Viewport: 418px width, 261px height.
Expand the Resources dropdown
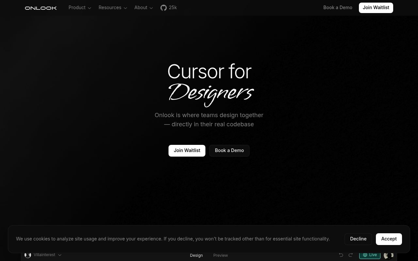[113, 8]
